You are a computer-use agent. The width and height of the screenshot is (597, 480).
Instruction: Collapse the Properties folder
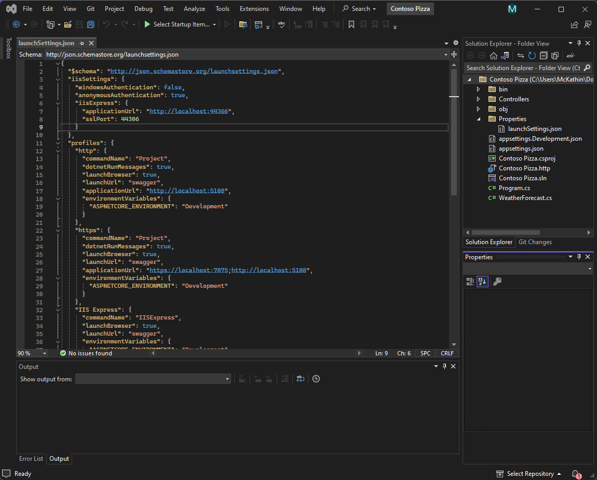pos(479,119)
